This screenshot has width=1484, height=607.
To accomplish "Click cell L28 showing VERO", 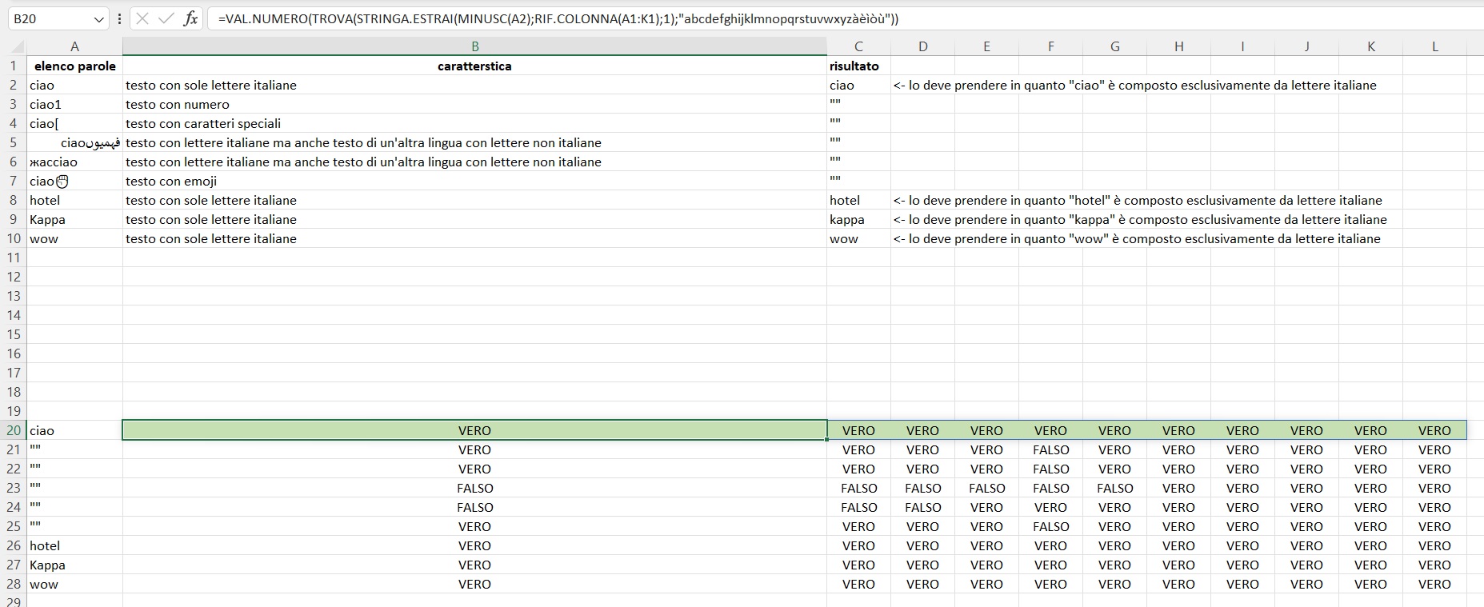I will coord(1434,584).
